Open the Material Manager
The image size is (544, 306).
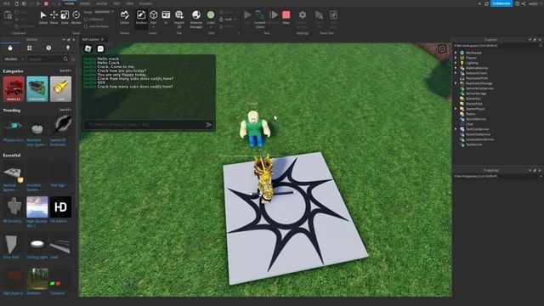(196, 19)
